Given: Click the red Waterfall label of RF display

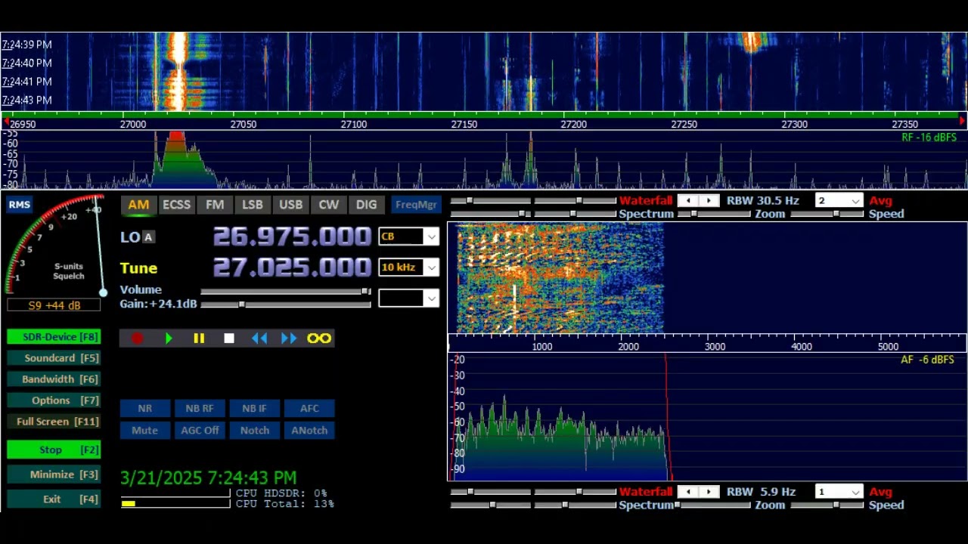Looking at the screenshot, I should click(x=646, y=201).
